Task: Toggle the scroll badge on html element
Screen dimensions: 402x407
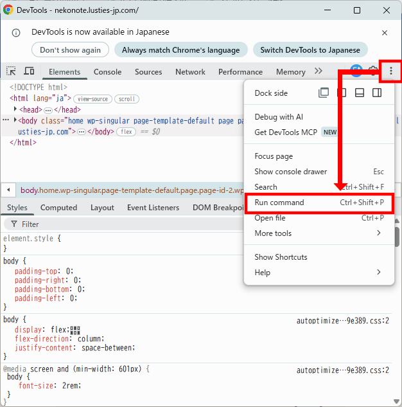Action: [127, 99]
